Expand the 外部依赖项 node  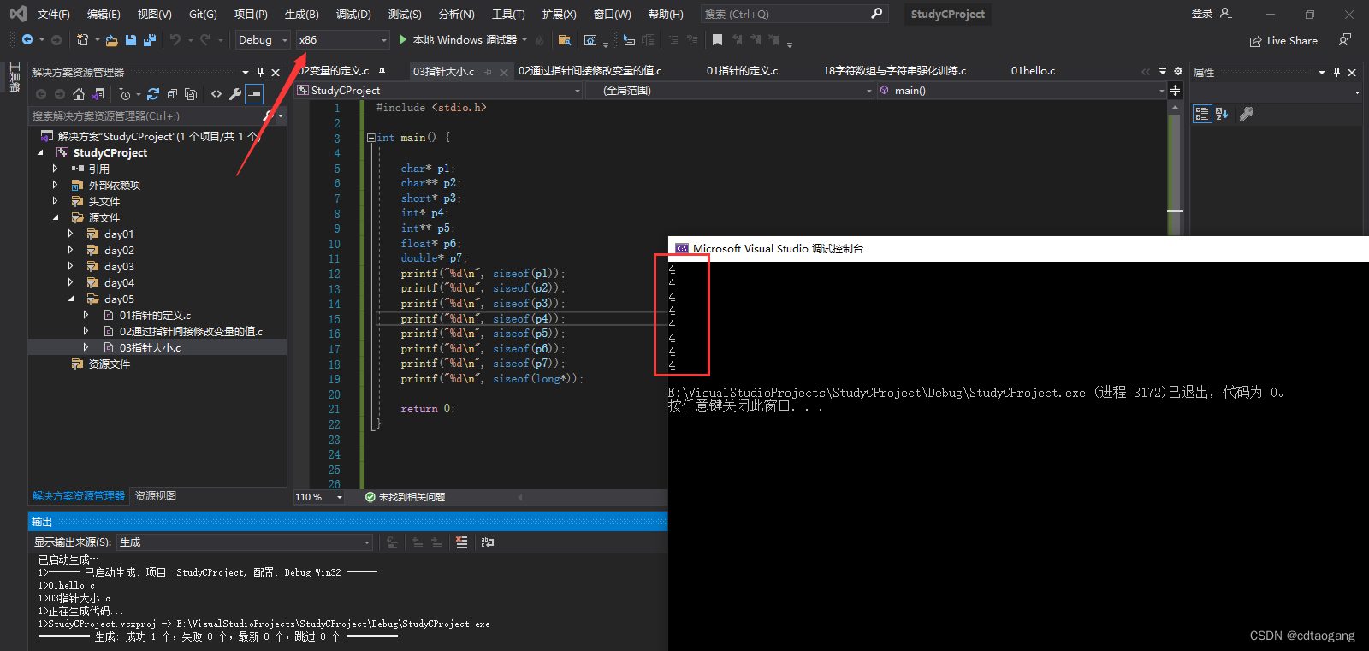[x=55, y=185]
